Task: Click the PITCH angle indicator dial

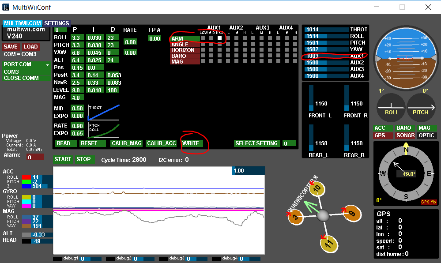Action: coord(421,108)
